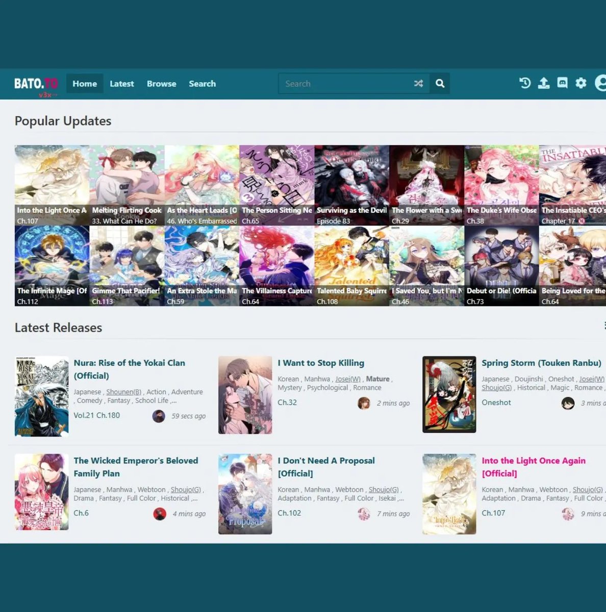Open An Extra Stole the Ma cover
The image size is (606, 612).
202,266
